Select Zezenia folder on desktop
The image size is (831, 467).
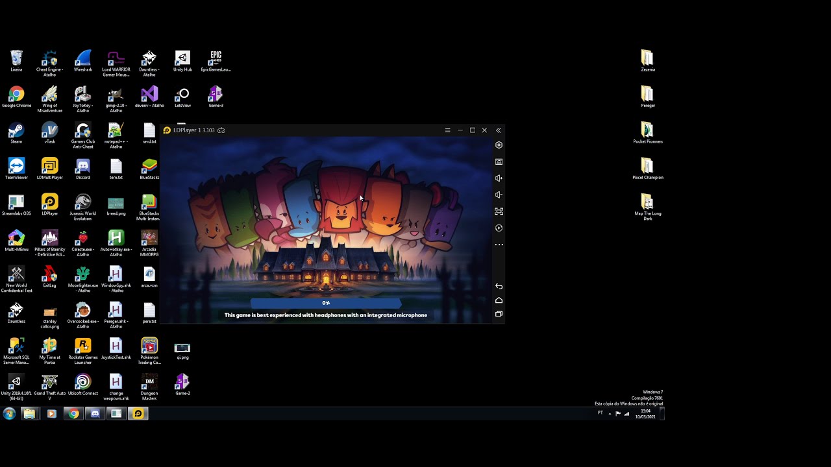coord(647,62)
